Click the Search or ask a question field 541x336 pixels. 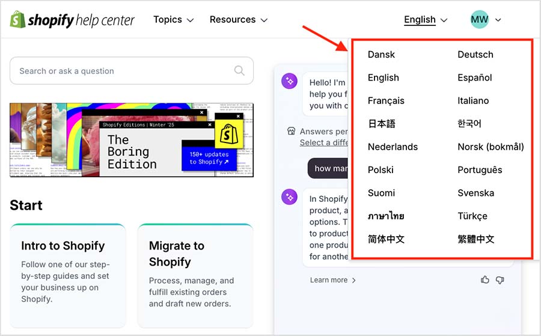[x=132, y=71]
